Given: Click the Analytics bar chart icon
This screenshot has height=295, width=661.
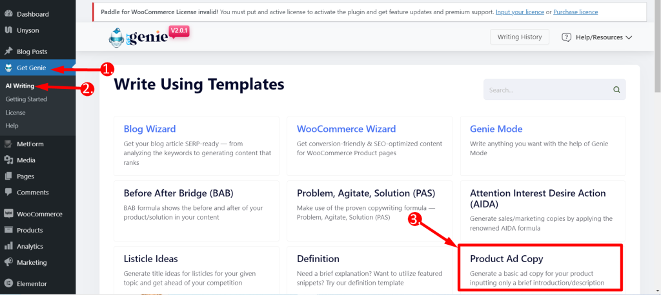Looking at the screenshot, I should [x=8, y=246].
